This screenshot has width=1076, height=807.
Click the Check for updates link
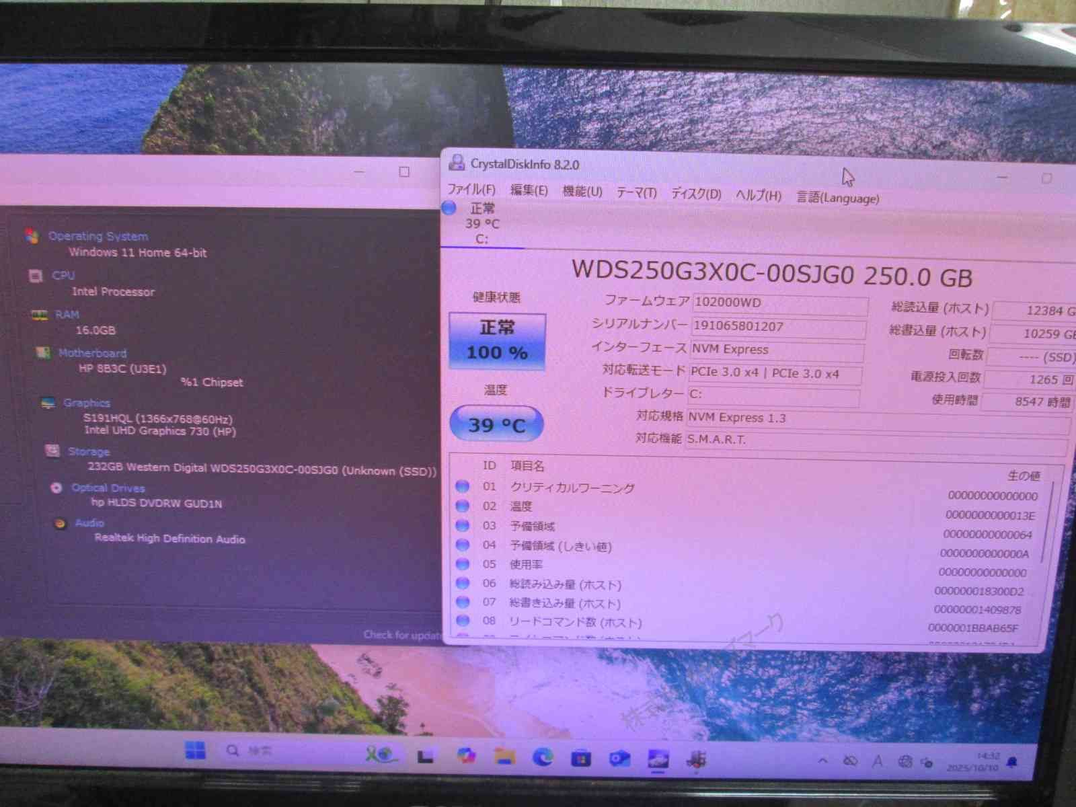[401, 635]
